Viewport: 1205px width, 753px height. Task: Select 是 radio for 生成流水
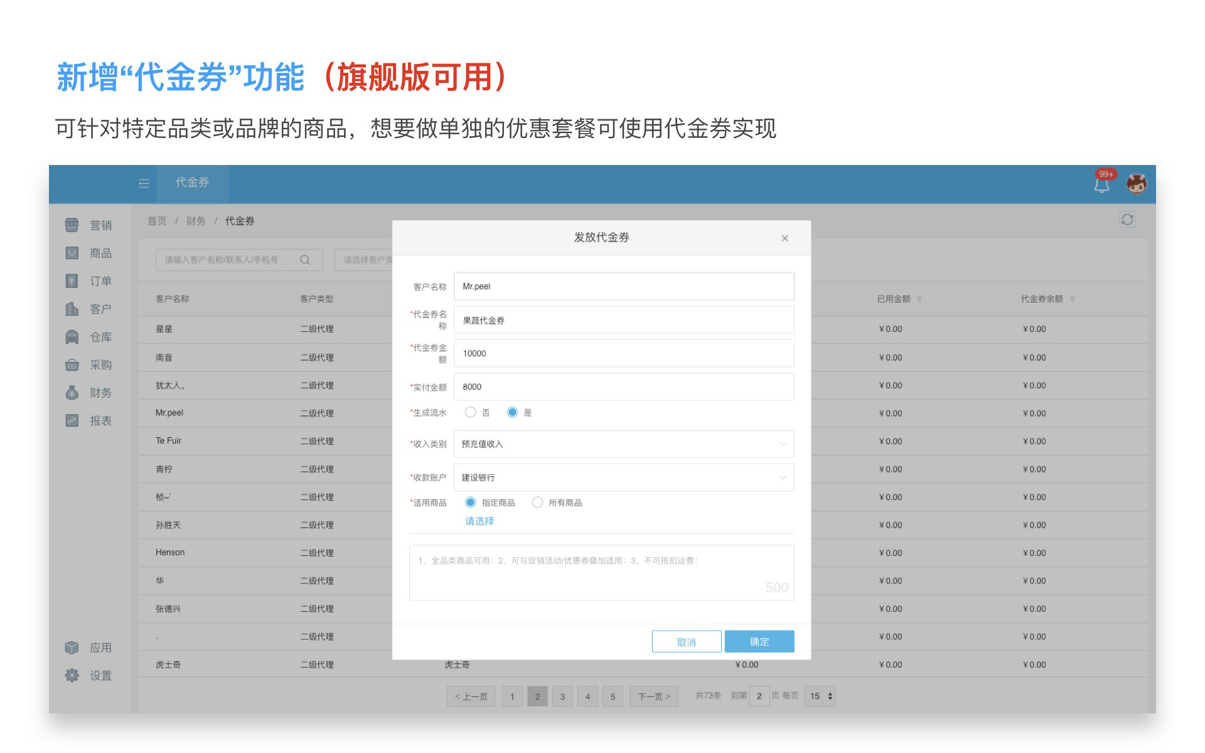tap(512, 412)
